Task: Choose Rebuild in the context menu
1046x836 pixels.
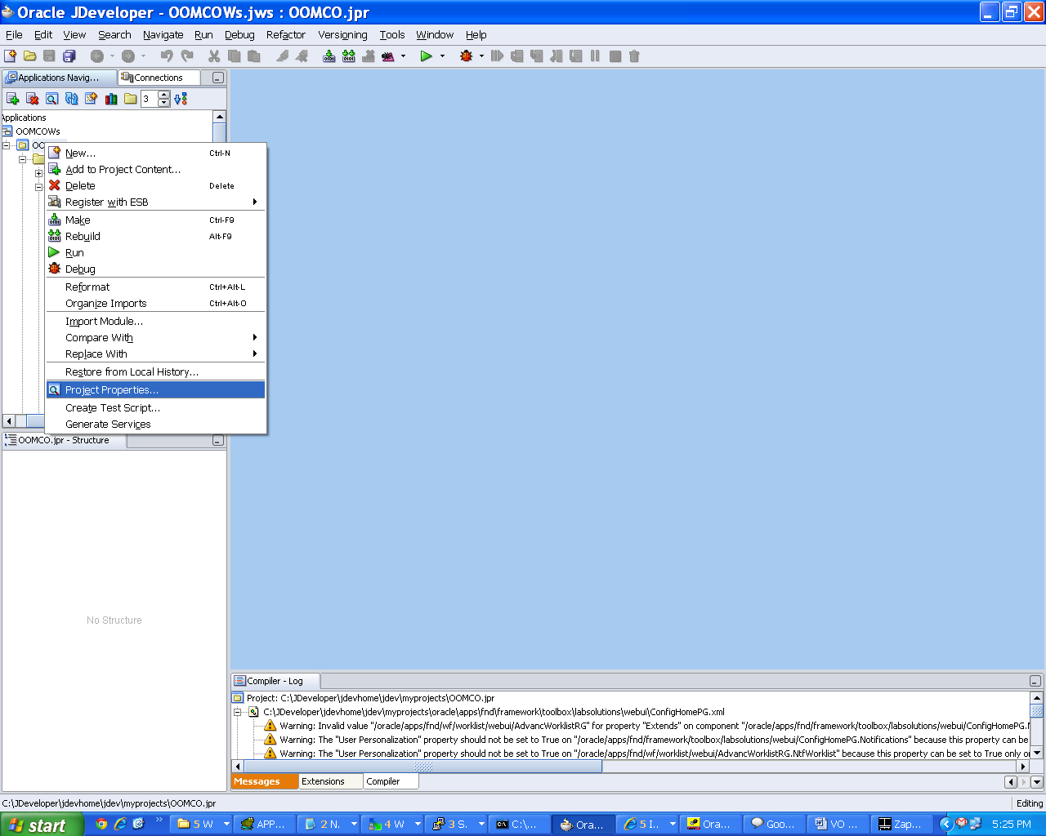Action: coord(156,237)
